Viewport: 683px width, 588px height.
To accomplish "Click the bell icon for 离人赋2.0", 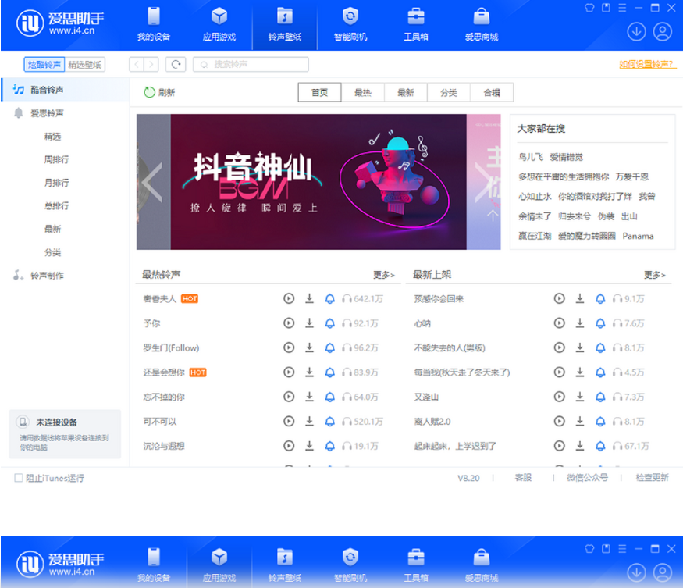I will coord(600,422).
